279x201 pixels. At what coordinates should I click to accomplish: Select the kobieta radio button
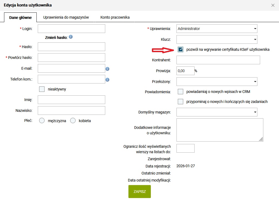tap(73, 121)
